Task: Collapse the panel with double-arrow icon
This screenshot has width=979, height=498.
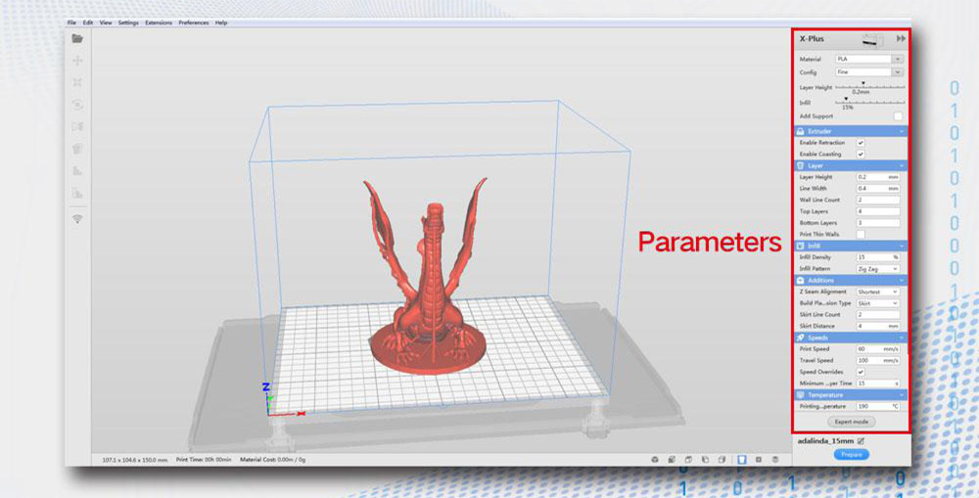Action: click(x=901, y=39)
